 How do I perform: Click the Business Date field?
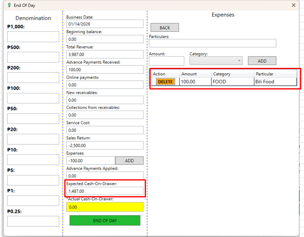pos(105,24)
